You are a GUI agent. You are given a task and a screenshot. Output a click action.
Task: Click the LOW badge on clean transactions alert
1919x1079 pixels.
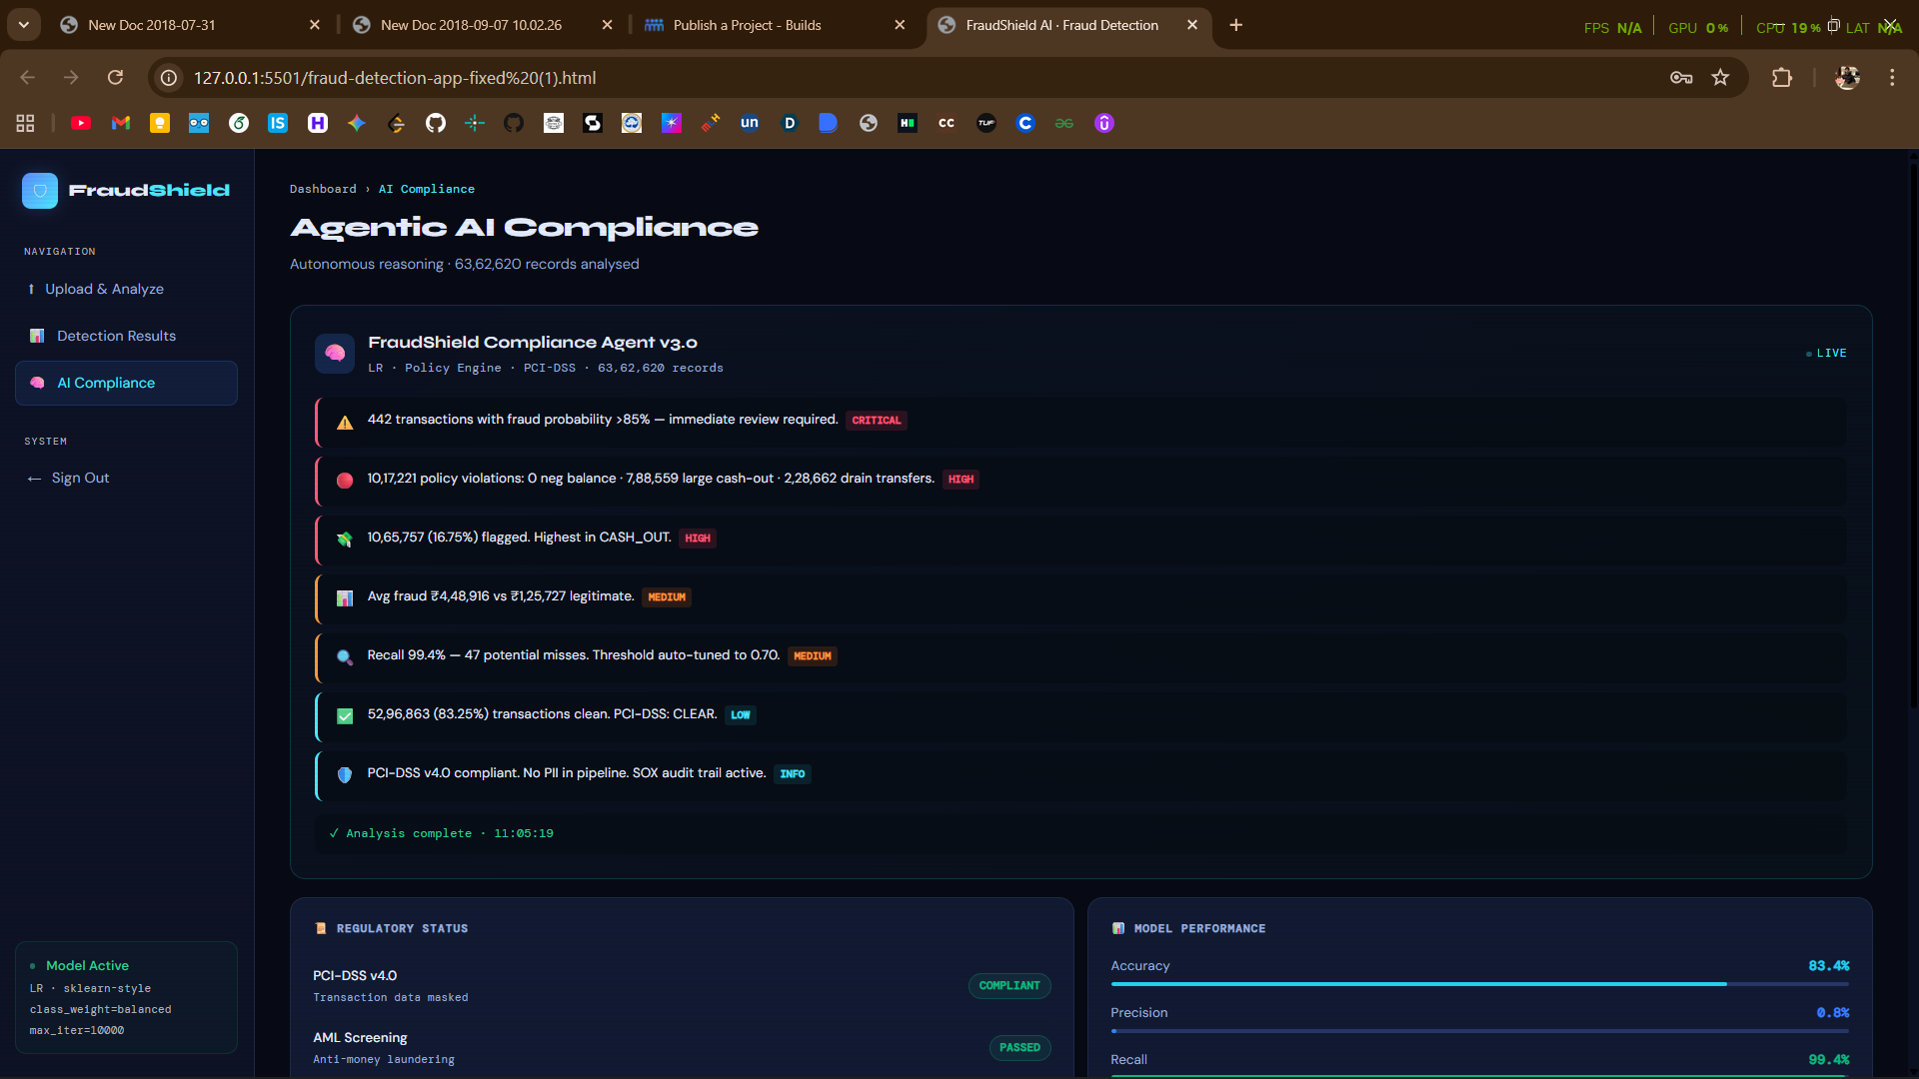click(741, 715)
